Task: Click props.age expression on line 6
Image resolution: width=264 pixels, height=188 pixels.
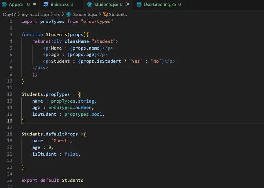Action: 82,55
